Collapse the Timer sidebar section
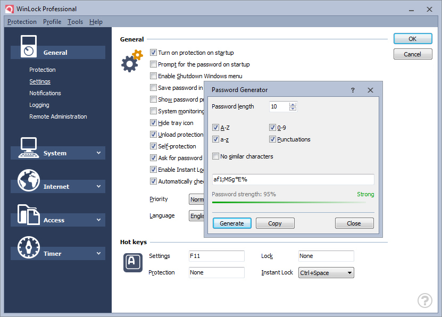Image resolution: width=442 pixels, height=317 pixels. (99, 253)
